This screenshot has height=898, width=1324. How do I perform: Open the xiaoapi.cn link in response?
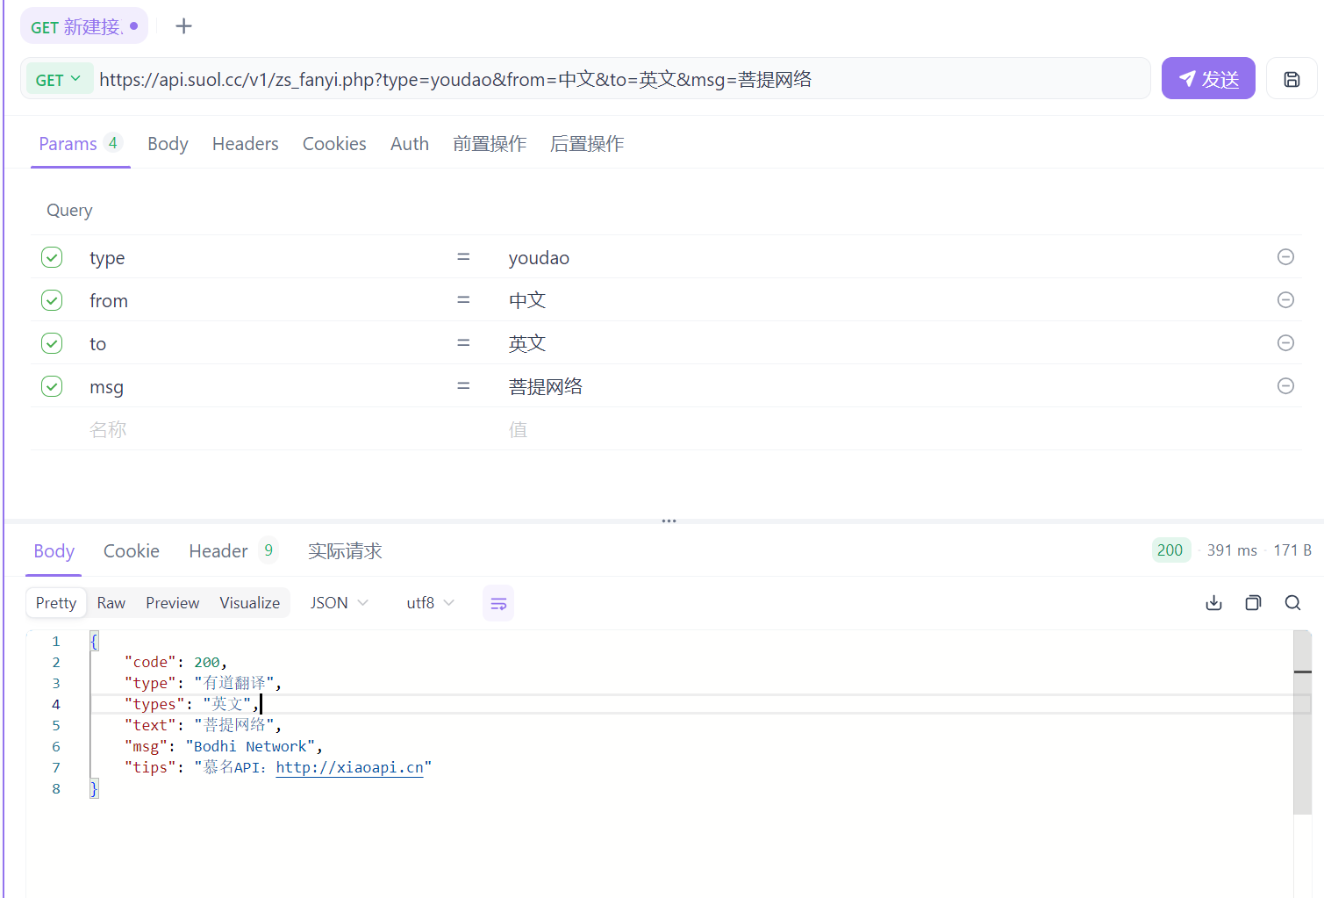tap(349, 767)
